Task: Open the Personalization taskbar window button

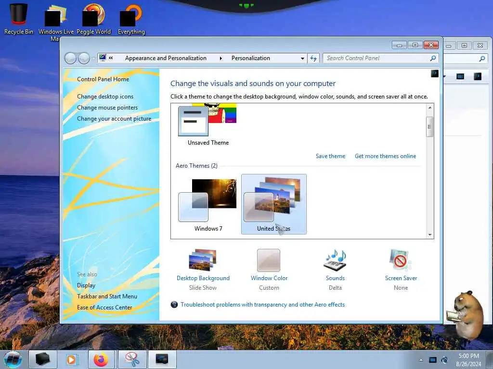Action: click(x=162, y=359)
